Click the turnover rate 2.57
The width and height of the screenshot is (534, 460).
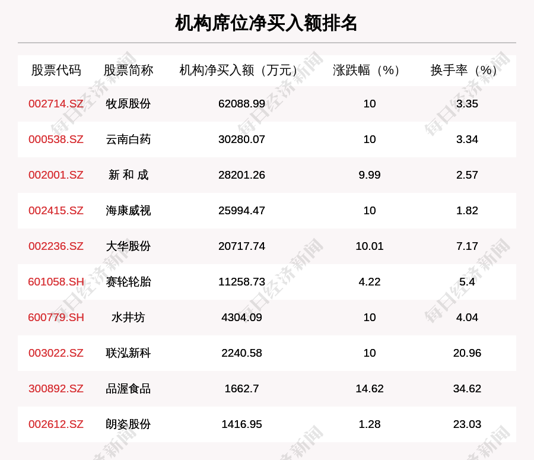pyautogui.click(x=468, y=175)
